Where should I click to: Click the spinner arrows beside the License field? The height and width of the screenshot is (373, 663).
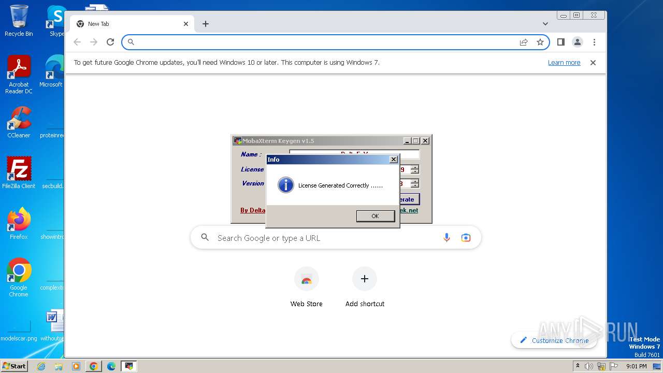(x=415, y=169)
